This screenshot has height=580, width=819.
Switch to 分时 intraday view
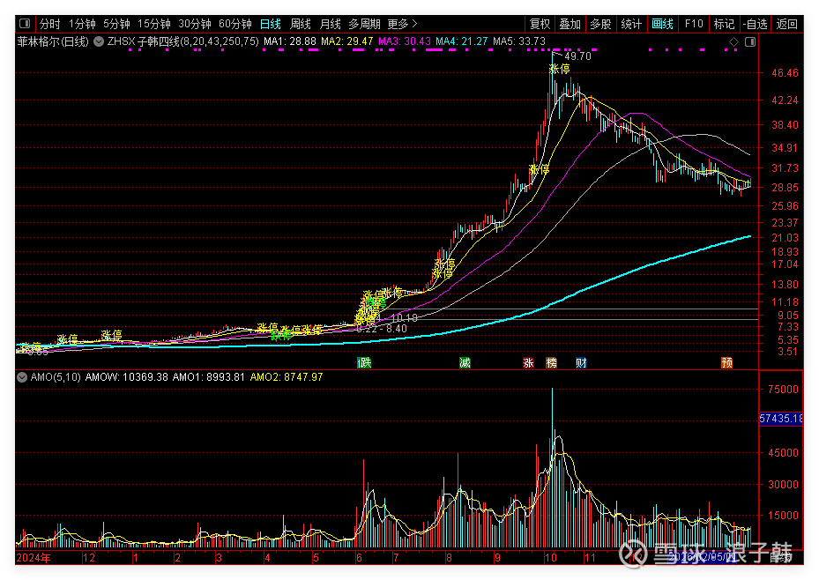click(49, 24)
